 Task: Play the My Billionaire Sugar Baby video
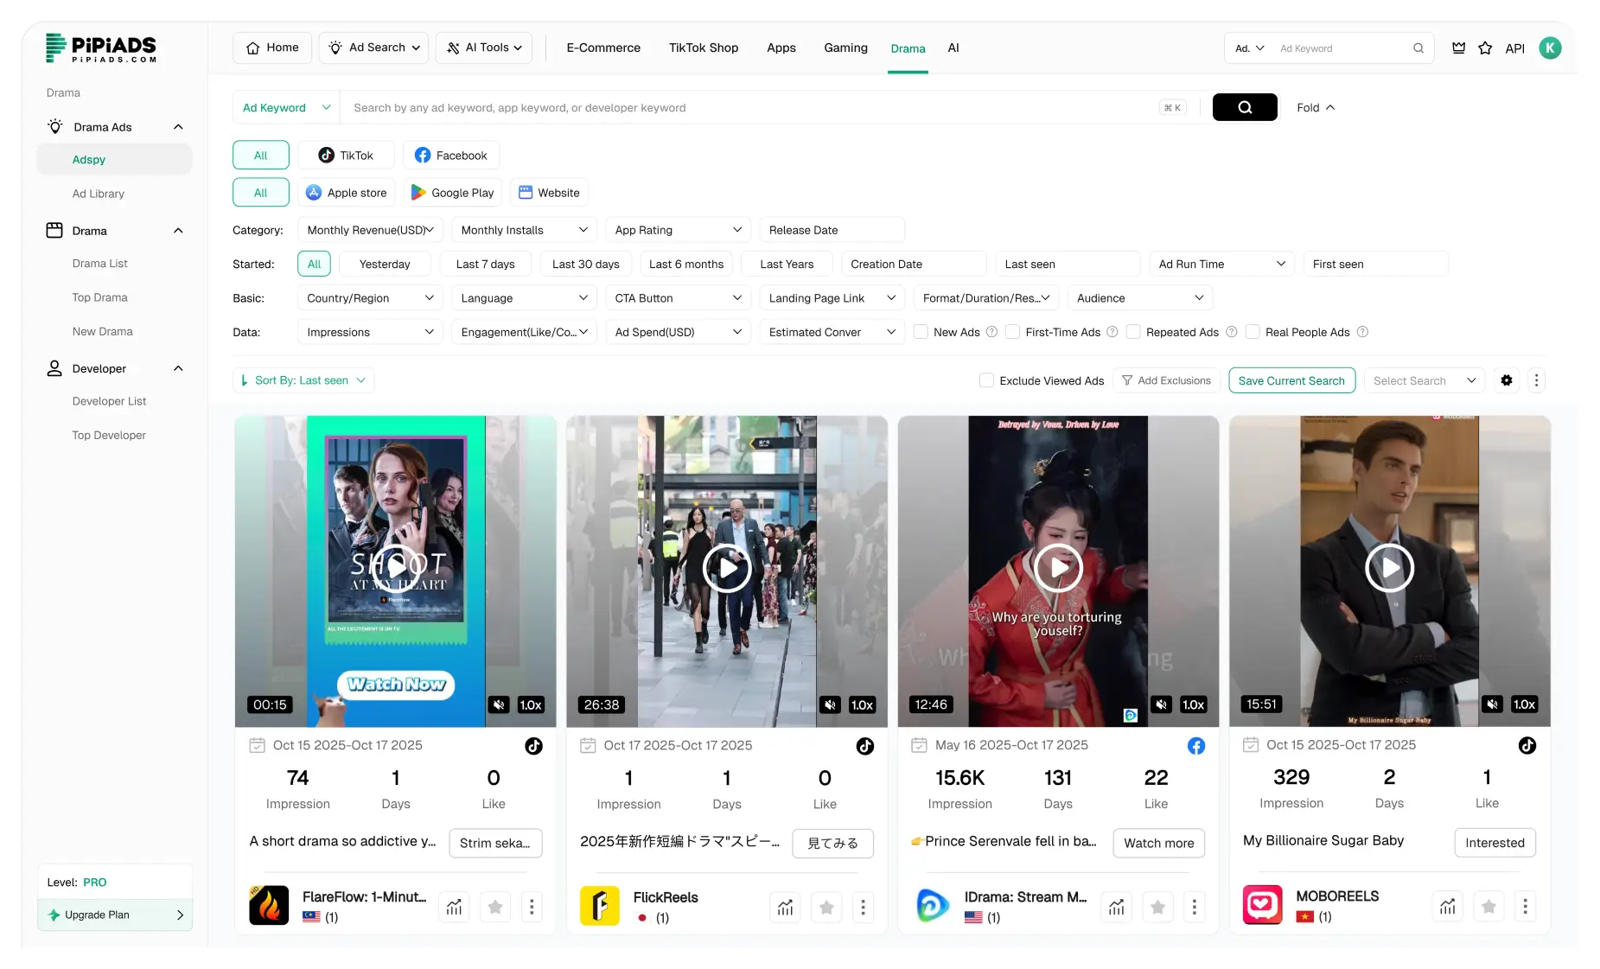tap(1389, 568)
